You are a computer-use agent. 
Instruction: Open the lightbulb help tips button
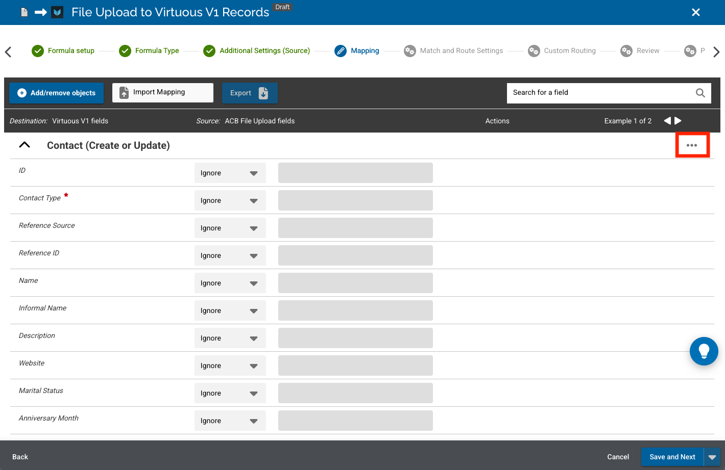tap(704, 351)
